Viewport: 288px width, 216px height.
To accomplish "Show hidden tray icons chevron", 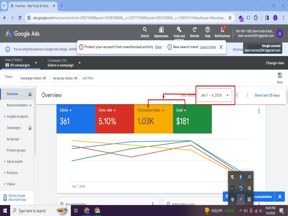I will click(240, 211).
